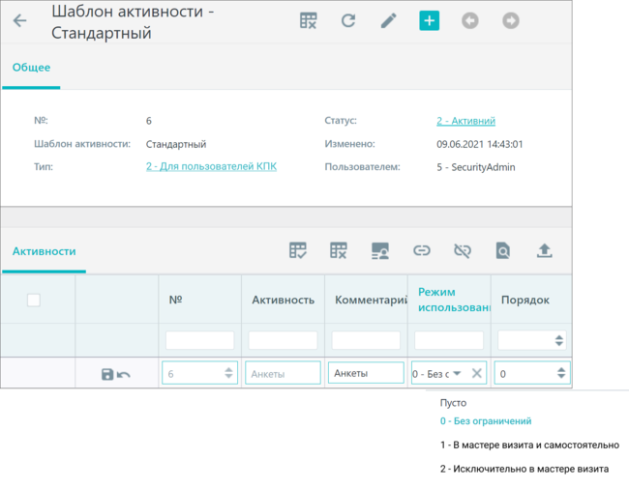Click the Комментарий cell with 'Анкеты' text

366,373
